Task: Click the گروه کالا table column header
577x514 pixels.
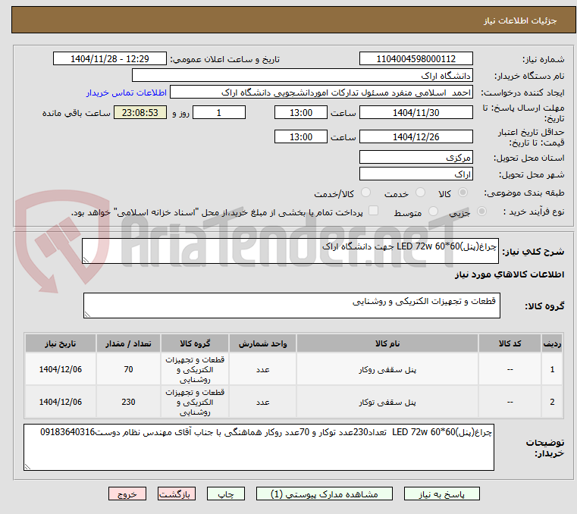Action: (x=195, y=343)
